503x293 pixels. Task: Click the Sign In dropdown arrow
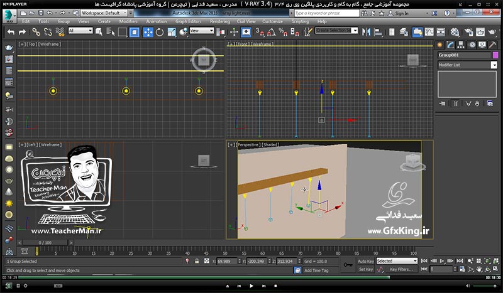click(x=427, y=13)
